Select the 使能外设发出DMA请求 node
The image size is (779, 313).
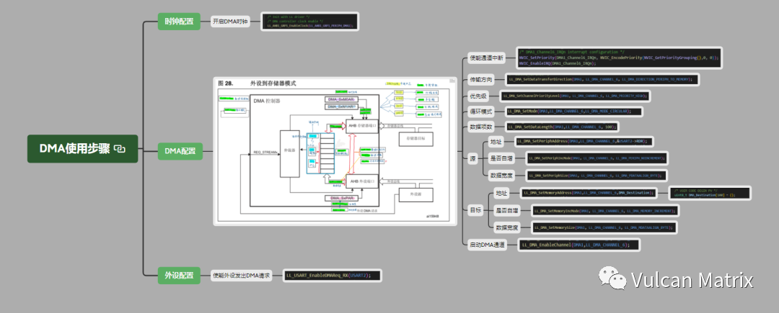pyautogui.click(x=242, y=276)
